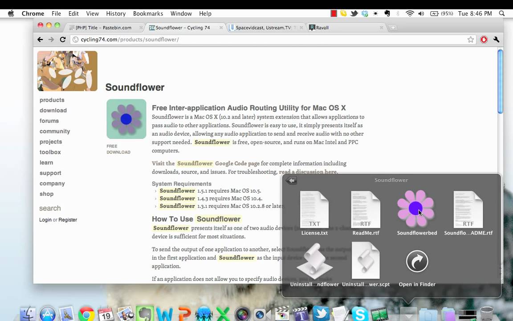Click Chrome forward navigation arrow

click(51, 40)
